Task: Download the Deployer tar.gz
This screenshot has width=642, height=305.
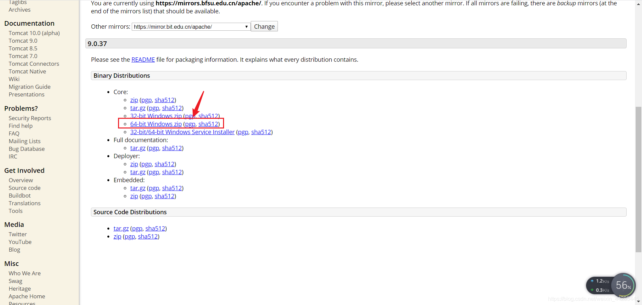Action: 138,172
